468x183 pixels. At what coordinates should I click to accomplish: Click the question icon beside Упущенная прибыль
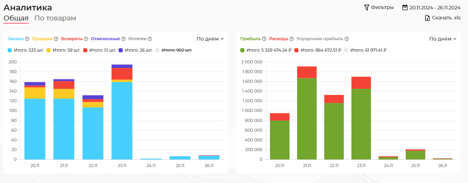pos(347,39)
